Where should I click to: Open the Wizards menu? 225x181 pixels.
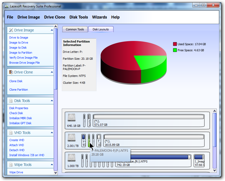pyautogui.click(x=99, y=17)
